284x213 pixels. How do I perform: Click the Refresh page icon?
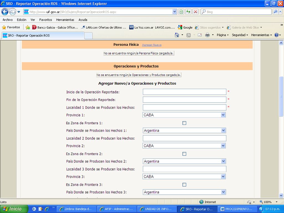click(188, 12)
